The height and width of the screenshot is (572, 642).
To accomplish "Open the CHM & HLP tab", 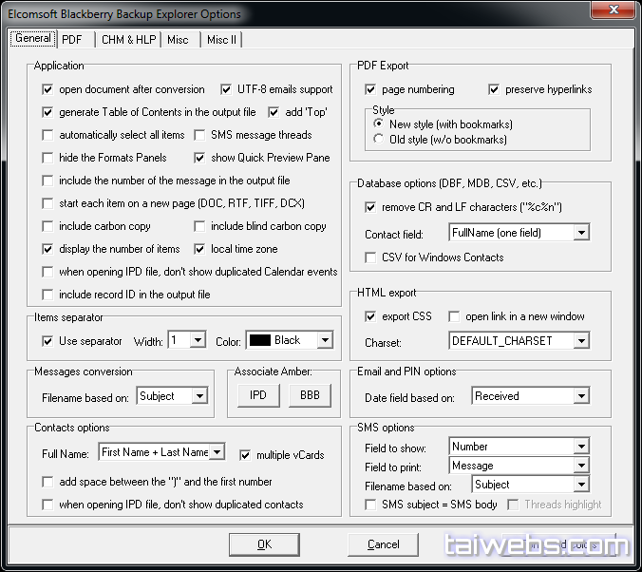I will click(x=128, y=40).
